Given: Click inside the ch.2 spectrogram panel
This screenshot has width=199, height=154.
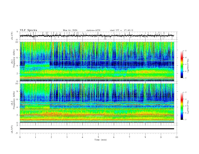Looking at the screenshot, I should click(x=97, y=103).
